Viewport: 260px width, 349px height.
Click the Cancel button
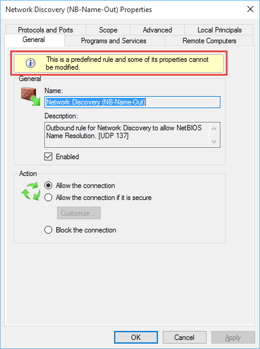(x=184, y=337)
